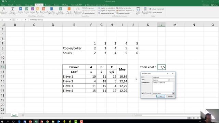Open Recherche et référence functions

(51, 11)
